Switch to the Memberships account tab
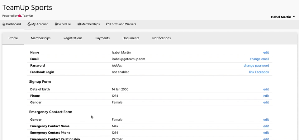This screenshot has height=140, width=299. pos(40,38)
